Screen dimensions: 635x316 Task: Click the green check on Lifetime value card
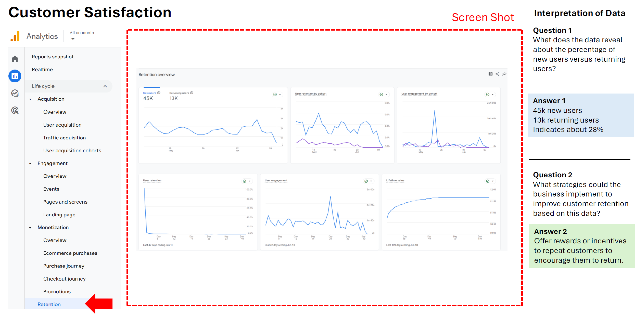(x=488, y=181)
